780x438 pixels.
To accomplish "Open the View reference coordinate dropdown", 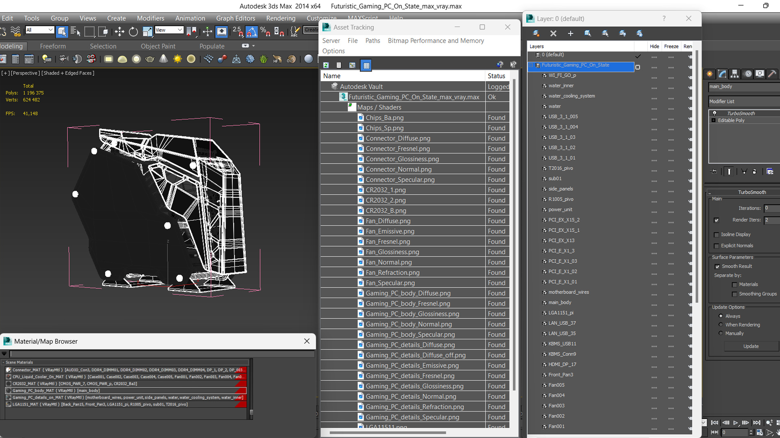I will (169, 30).
